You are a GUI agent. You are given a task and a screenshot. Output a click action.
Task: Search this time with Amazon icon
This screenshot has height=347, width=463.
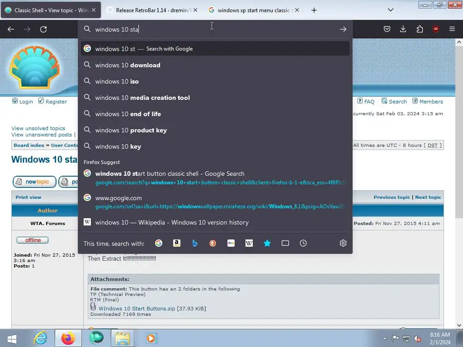coord(177,243)
